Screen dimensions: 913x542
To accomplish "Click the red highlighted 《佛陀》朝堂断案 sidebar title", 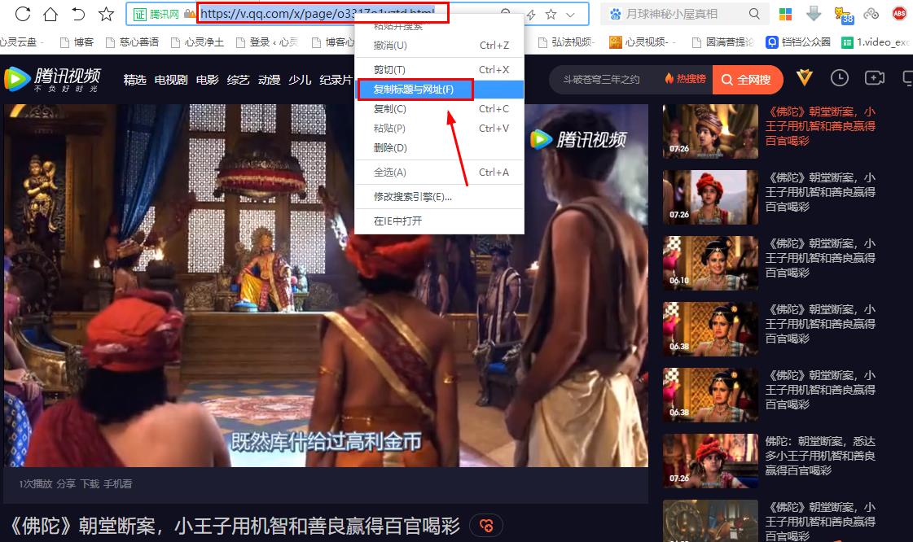I will click(820, 126).
